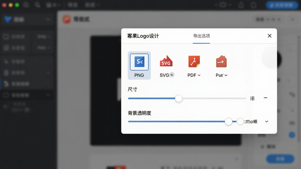Viewport: 301px width, 169px height.
Task: Pick the PDF export format icon
Action: tap(194, 62)
